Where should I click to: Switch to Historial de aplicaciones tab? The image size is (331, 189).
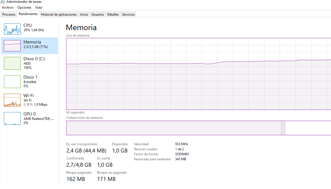coord(59,14)
